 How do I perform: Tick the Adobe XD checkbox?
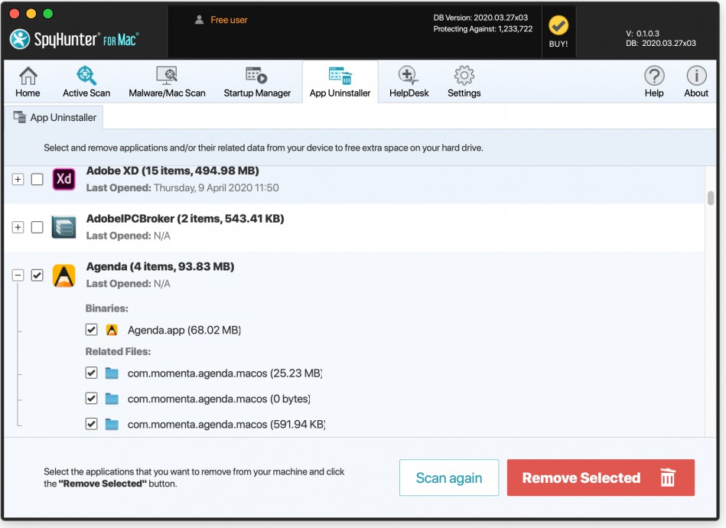click(x=37, y=180)
